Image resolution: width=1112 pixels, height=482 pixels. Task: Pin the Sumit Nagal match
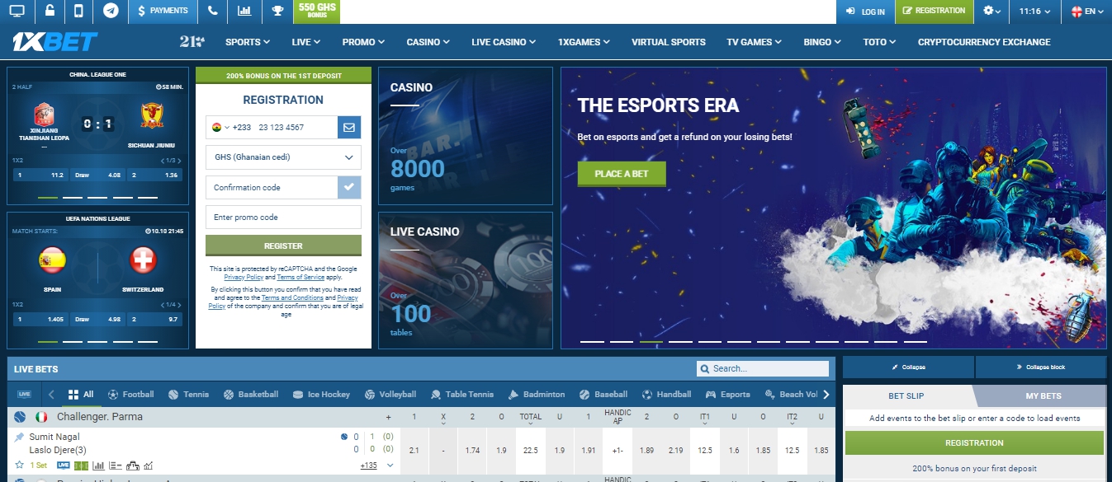[19, 437]
